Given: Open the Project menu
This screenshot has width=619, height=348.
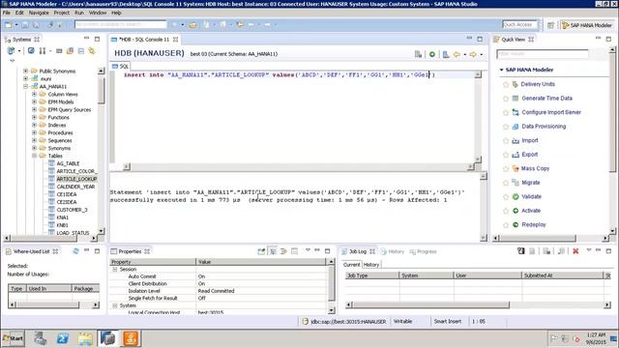Looking at the screenshot, I should (x=62, y=13).
